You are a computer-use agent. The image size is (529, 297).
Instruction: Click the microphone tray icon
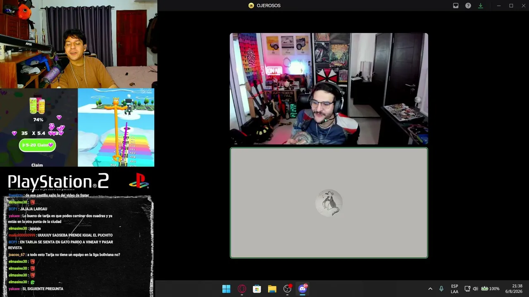click(x=441, y=289)
